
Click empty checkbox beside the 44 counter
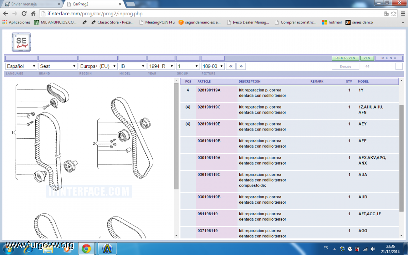click(x=399, y=66)
